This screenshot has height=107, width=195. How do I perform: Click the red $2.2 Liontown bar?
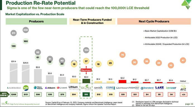122,81
